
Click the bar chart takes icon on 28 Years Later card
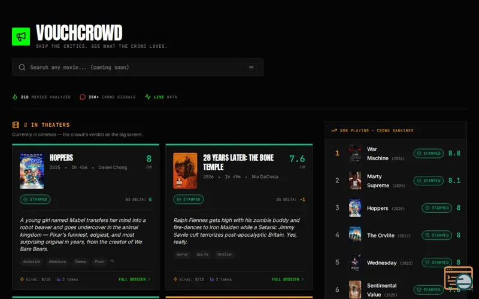pos(212,279)
